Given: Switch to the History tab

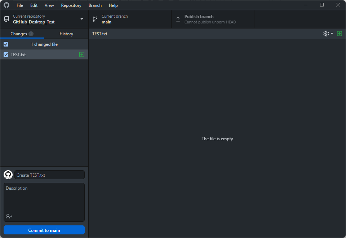Looking at the screenshot, I should [66, 34].
